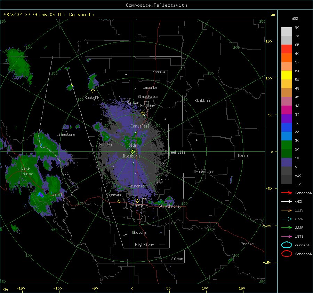Click the Banff label on the map

(57, 194)
